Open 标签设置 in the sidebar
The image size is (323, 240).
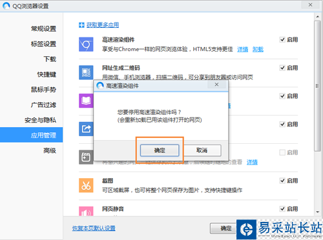43,44
